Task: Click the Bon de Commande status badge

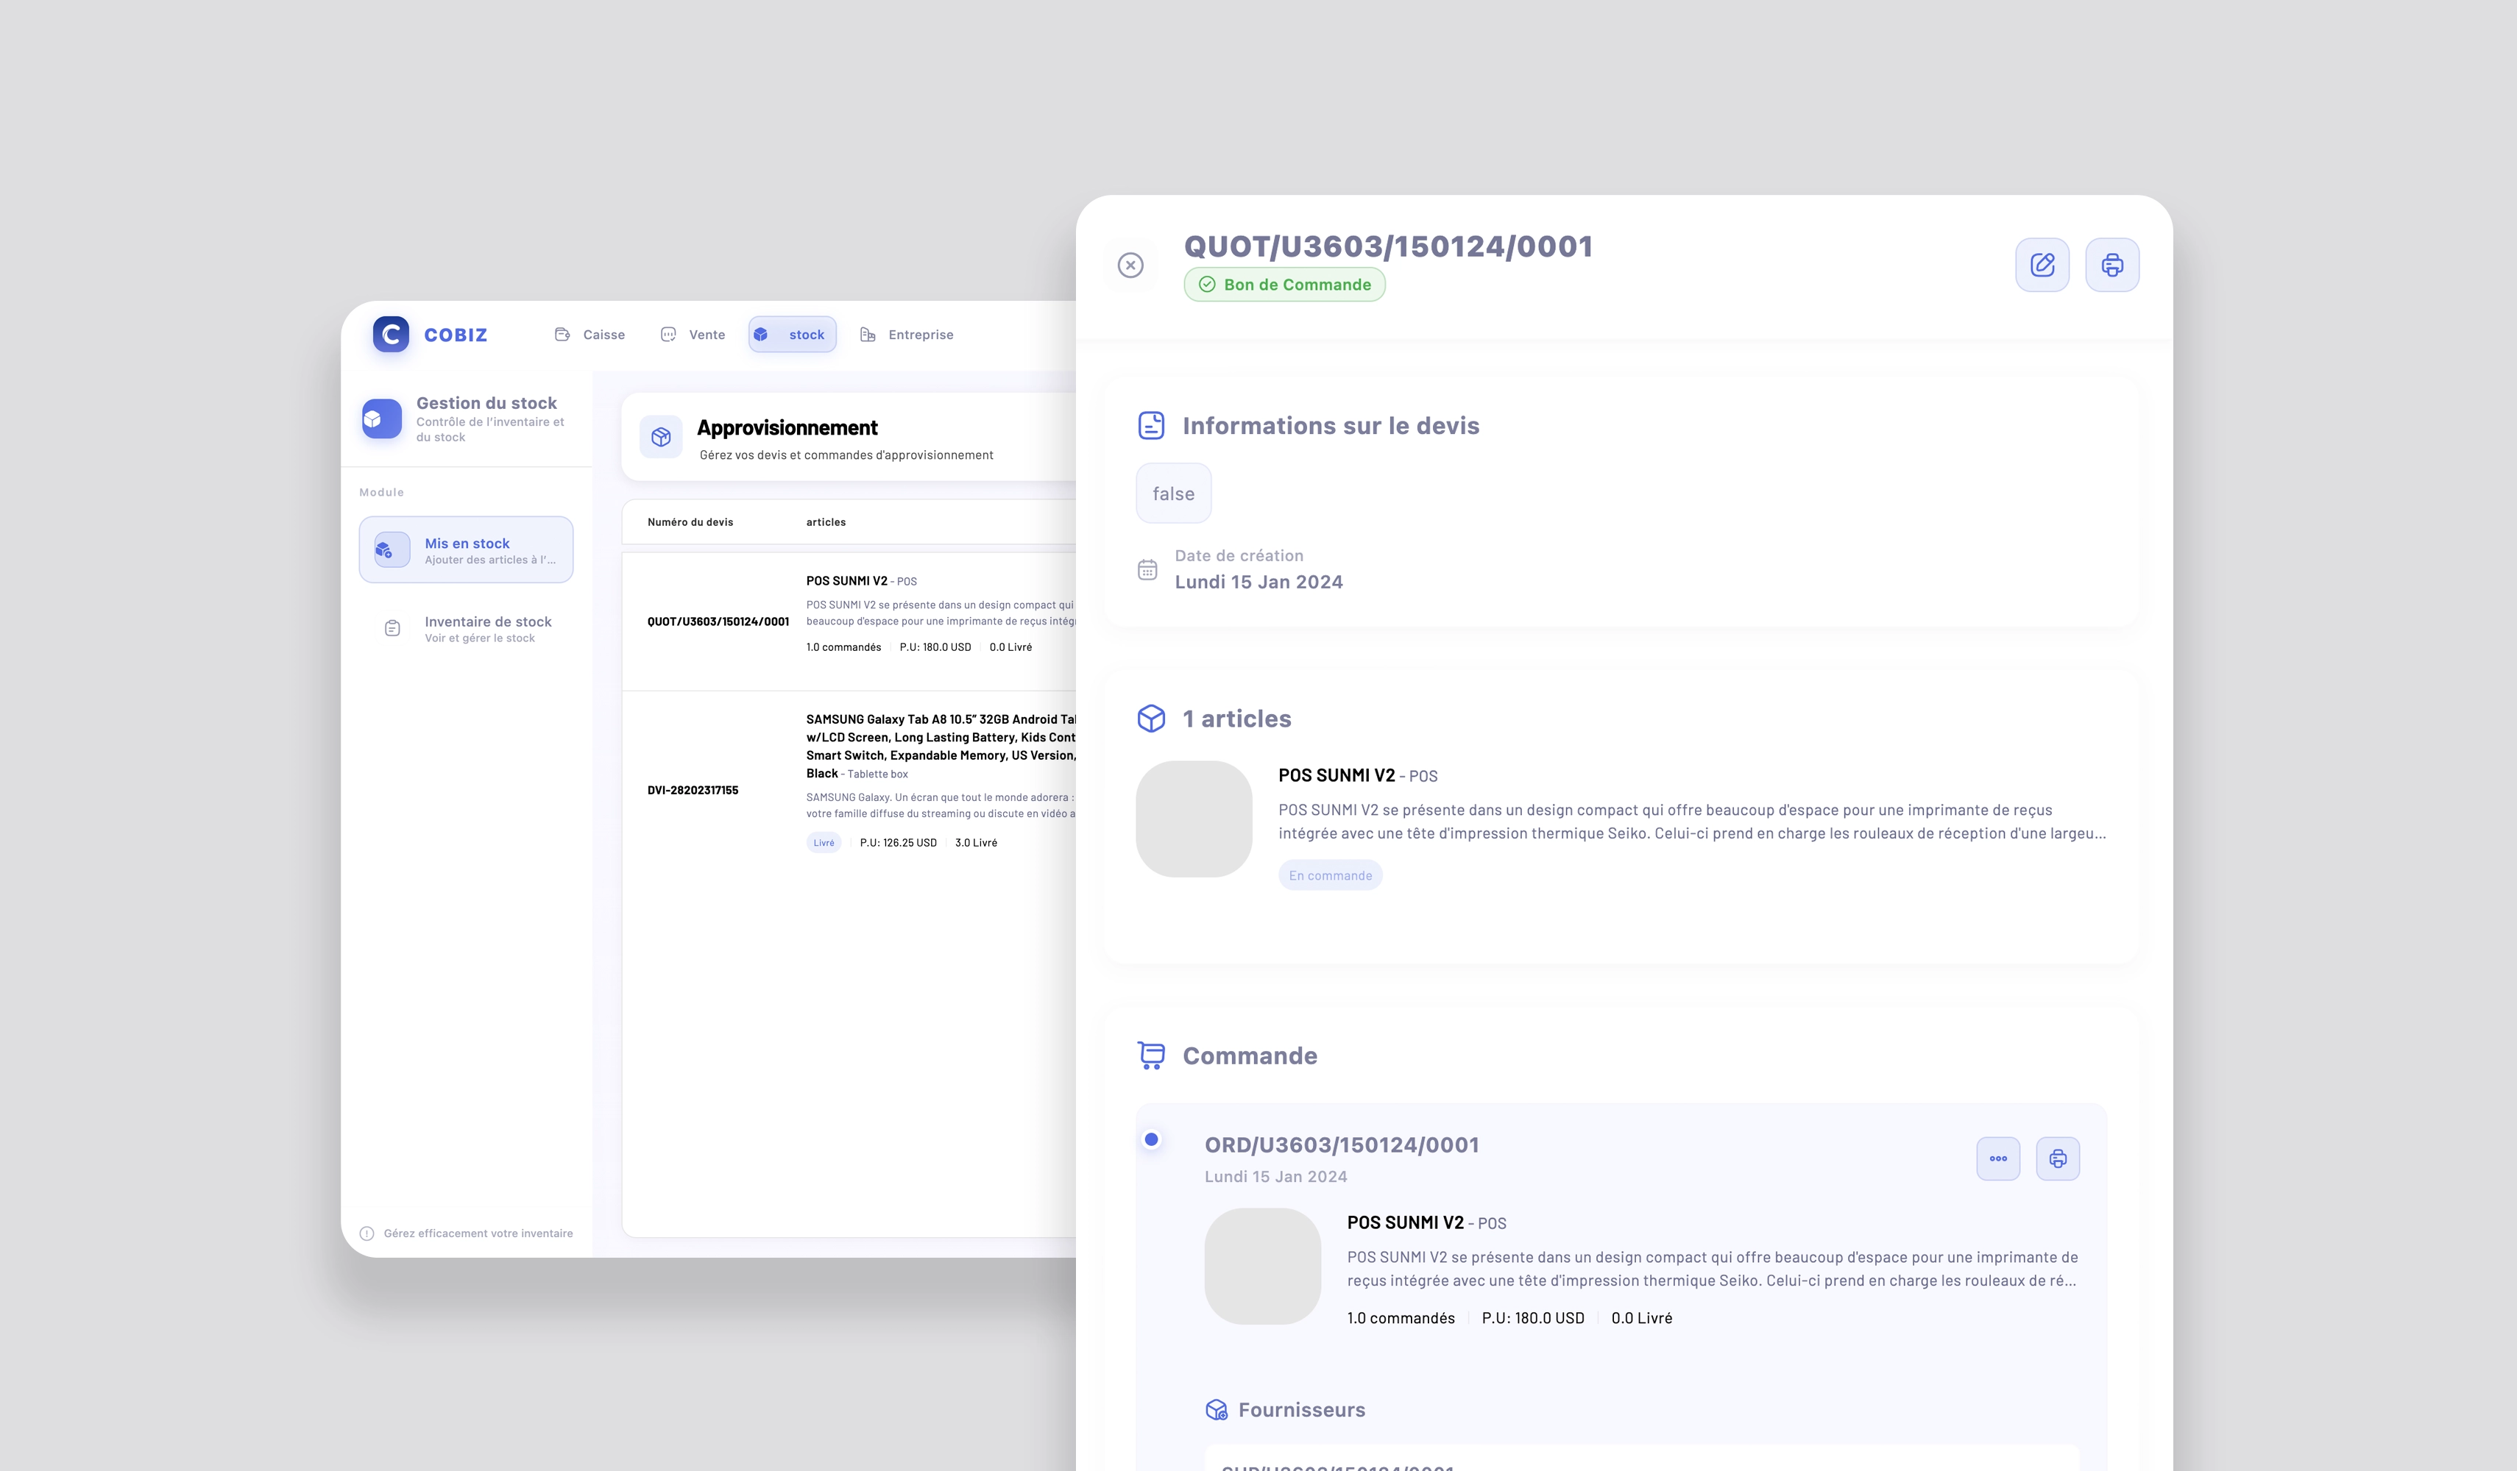Action: (x=1284, y=285)
